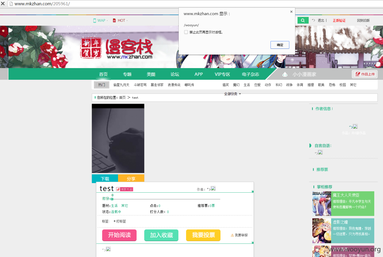Select the 科幻 genre
This screenshot has width=383, height=257.
coord(279,85)
